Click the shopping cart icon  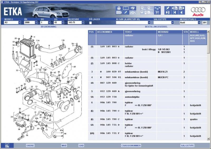coord(157,12)
